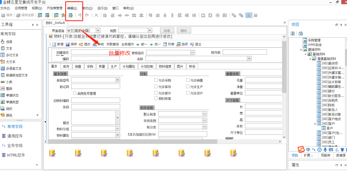Switch to the 计划控制 tab
347x171 pixels.
[x=147, y=66]
